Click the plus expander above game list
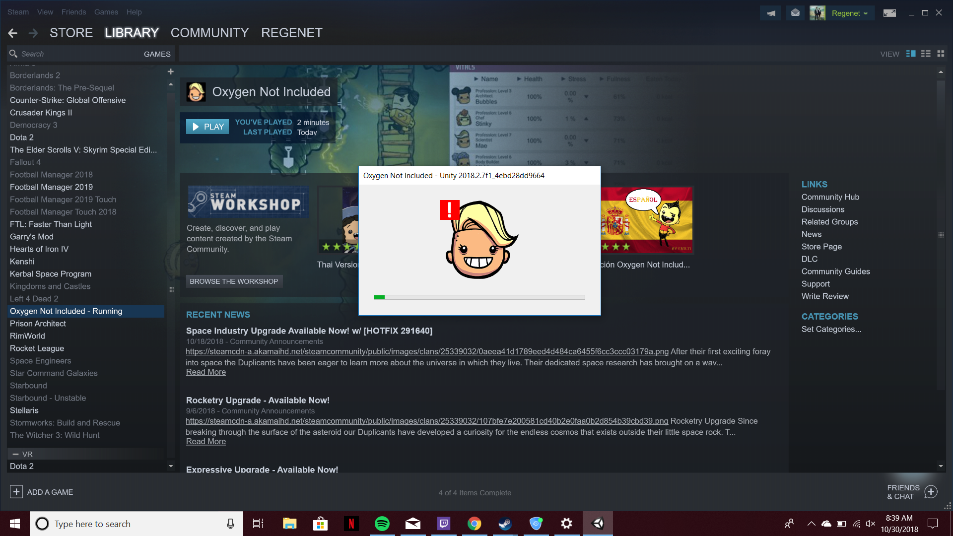Image resolution: width=953 pixels, height=536 pixels. coord(171,71)
